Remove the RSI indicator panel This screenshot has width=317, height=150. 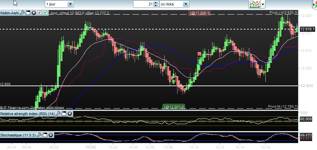point(70,114)
